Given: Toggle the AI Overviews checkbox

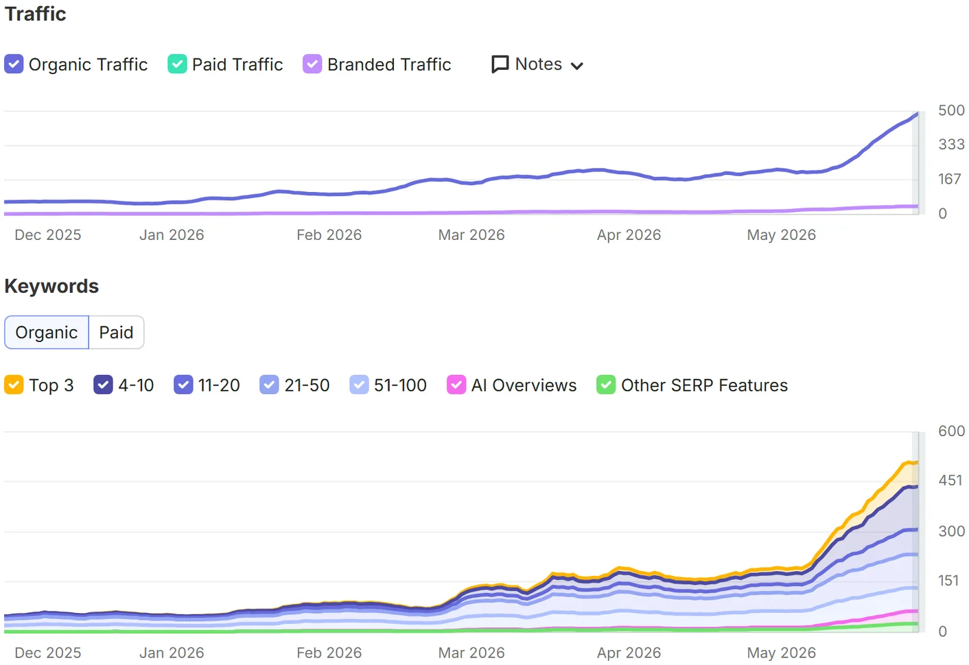Looking at the screenshot, I should point(456,385).
